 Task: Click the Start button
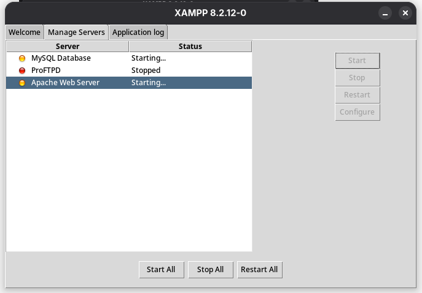[358, 61]
